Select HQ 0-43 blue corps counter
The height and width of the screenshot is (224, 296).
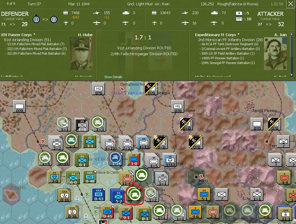click(x=99, y=194)
